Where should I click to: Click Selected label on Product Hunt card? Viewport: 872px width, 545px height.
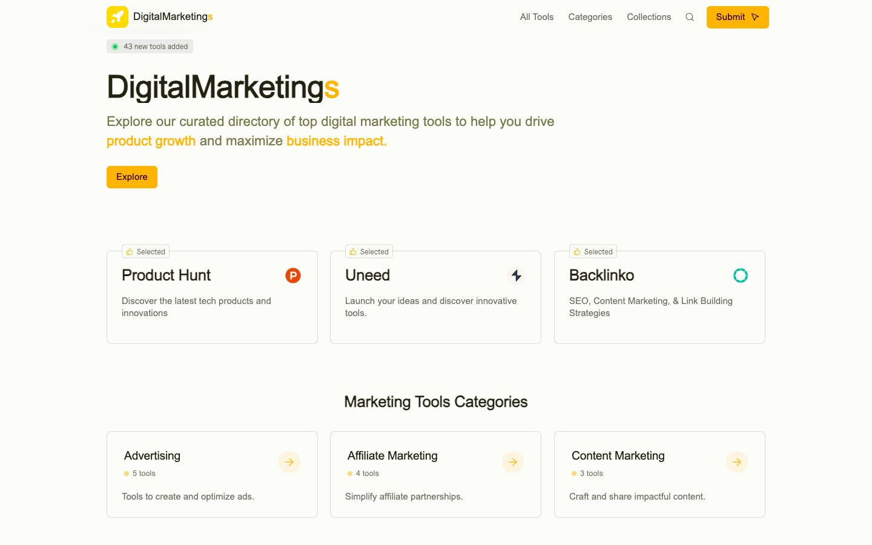pyautogui.click(x=151, y=252)
